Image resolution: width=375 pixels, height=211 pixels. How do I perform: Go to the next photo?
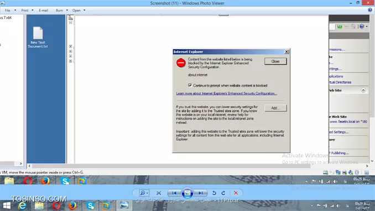pos(200,193)
